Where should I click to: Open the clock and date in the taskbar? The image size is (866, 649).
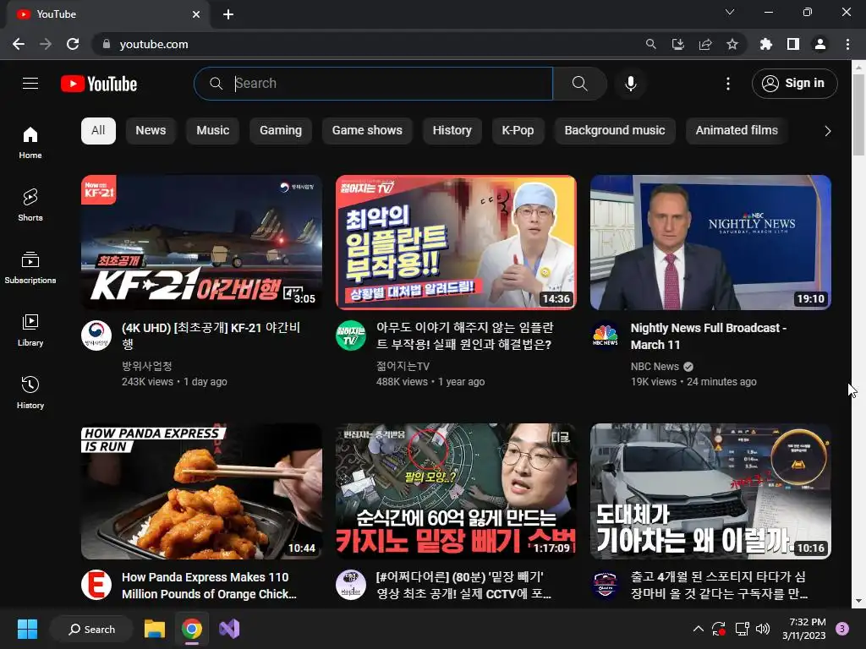point(804,629)
